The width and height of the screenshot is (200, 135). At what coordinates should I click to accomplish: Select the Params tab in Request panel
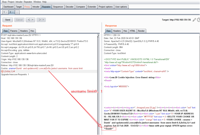click(14, 31)
